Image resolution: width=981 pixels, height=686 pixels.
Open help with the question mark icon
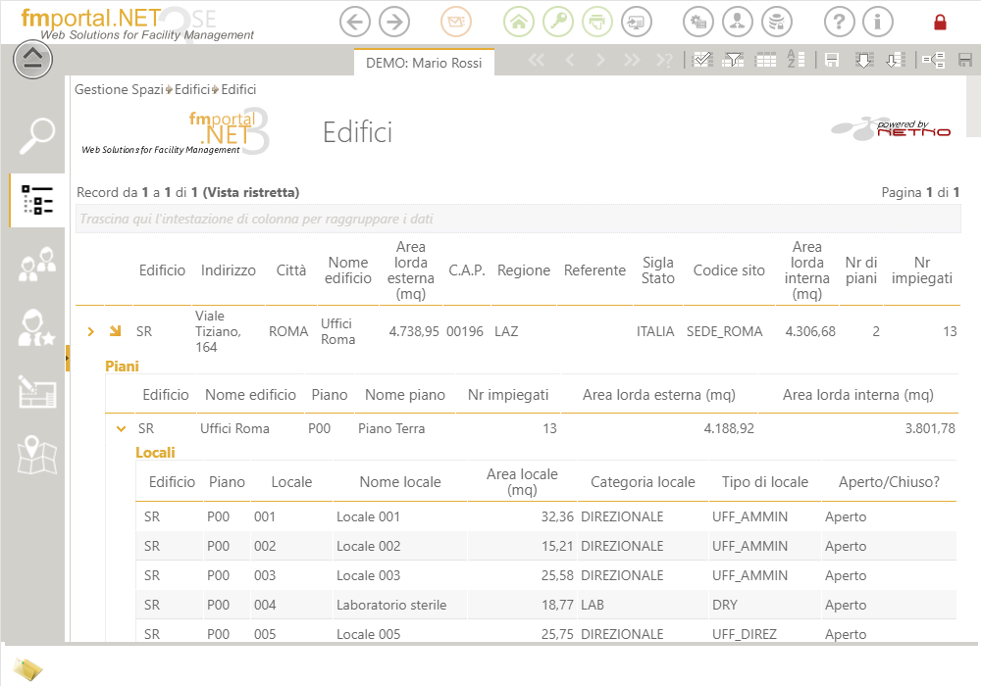pos(839,22)
